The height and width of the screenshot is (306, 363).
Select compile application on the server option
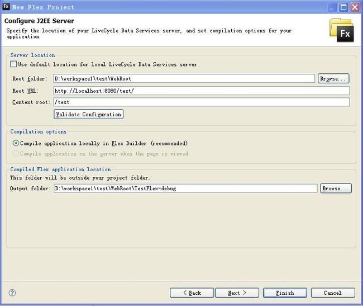pos(16,153)
